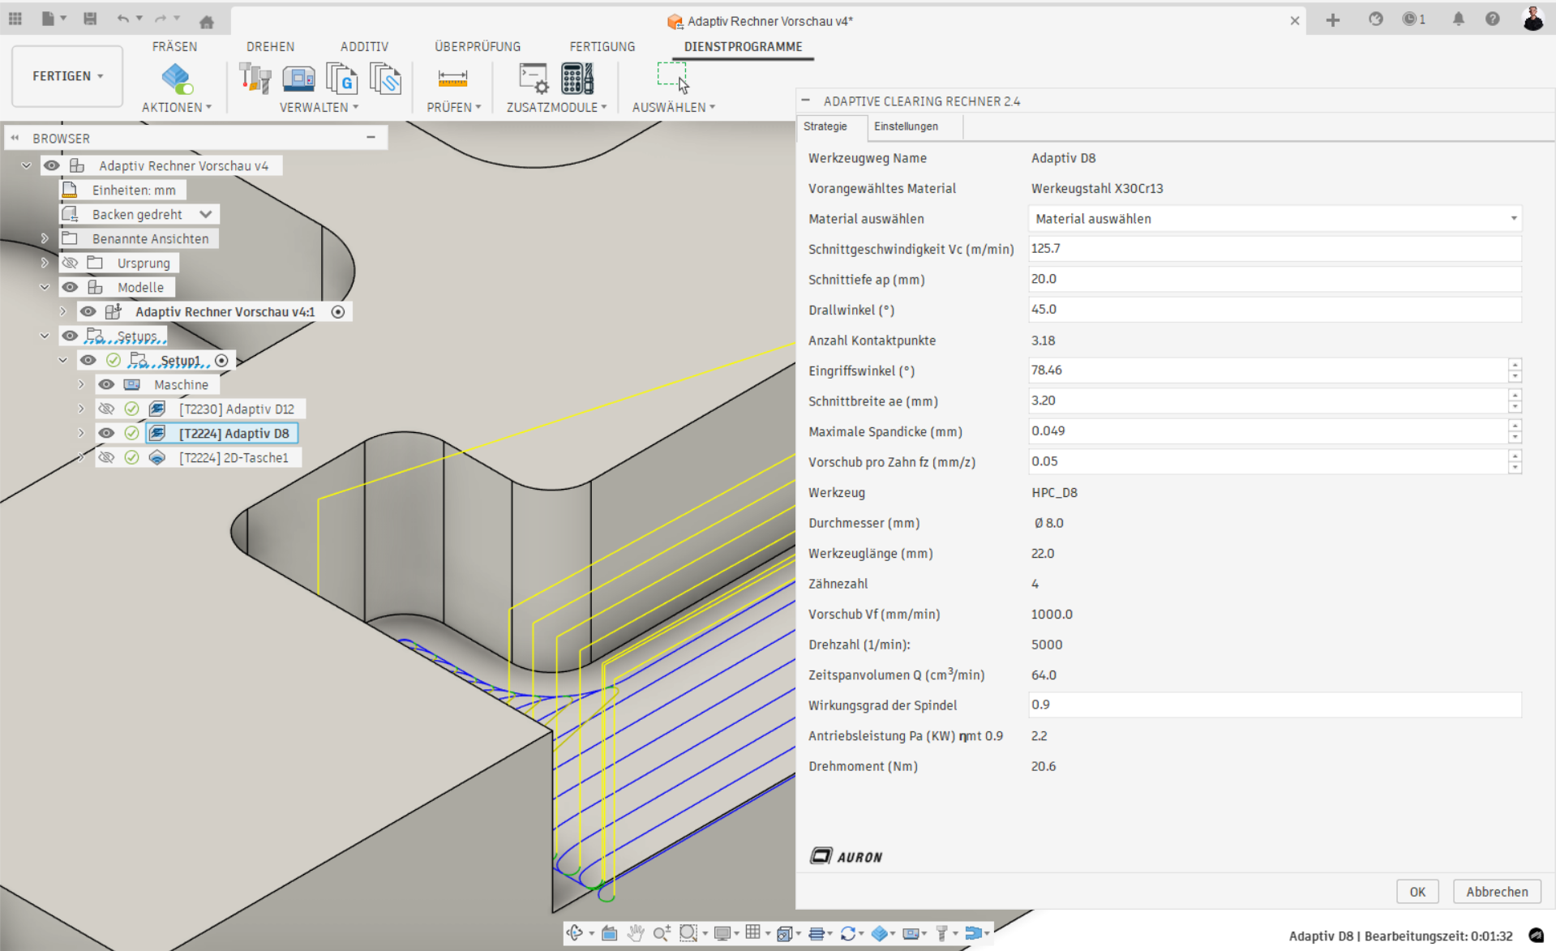Open the Post-Prozess G icon under Verwalten
This screenshot has width=1556, height=951.
pyautogui.click(x=342, y=79)
